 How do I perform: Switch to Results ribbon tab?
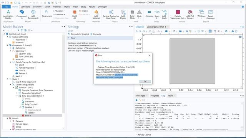coord(91,7)
